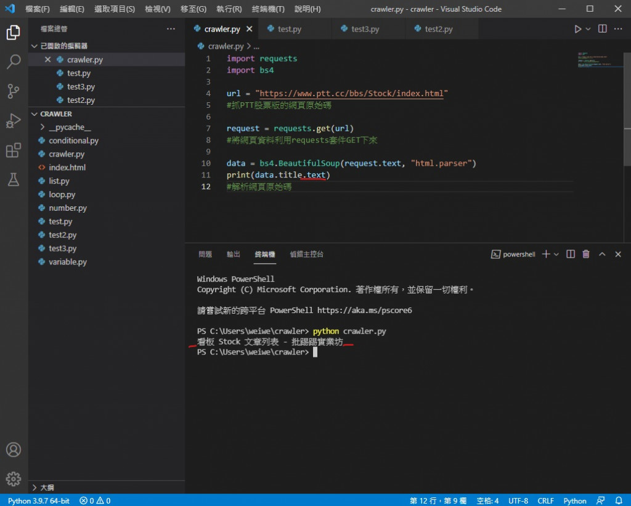Click Python 3.9.7 64-bit interpreter selector
The height and width of the screenshot is (506, 631).
(39, 500)
